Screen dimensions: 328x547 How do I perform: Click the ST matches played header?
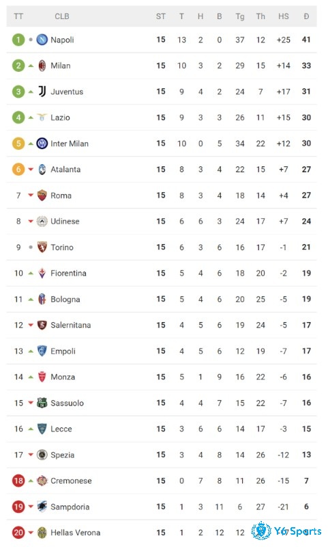click(x=161, y=16)
